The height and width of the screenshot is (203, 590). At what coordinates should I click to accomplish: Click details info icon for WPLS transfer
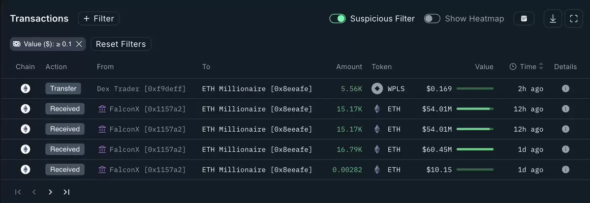tap(565, 88)
